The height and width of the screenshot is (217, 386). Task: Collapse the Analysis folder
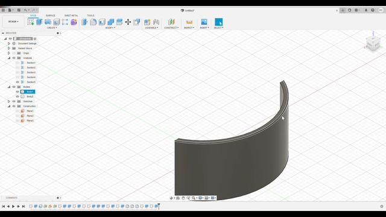pos(9,58)
